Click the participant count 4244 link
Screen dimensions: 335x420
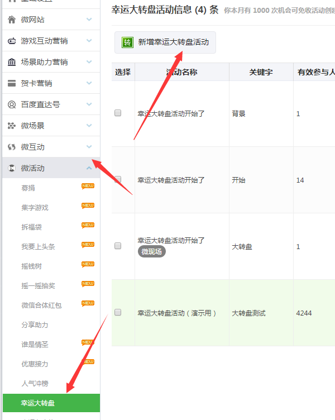pos(304,313)
